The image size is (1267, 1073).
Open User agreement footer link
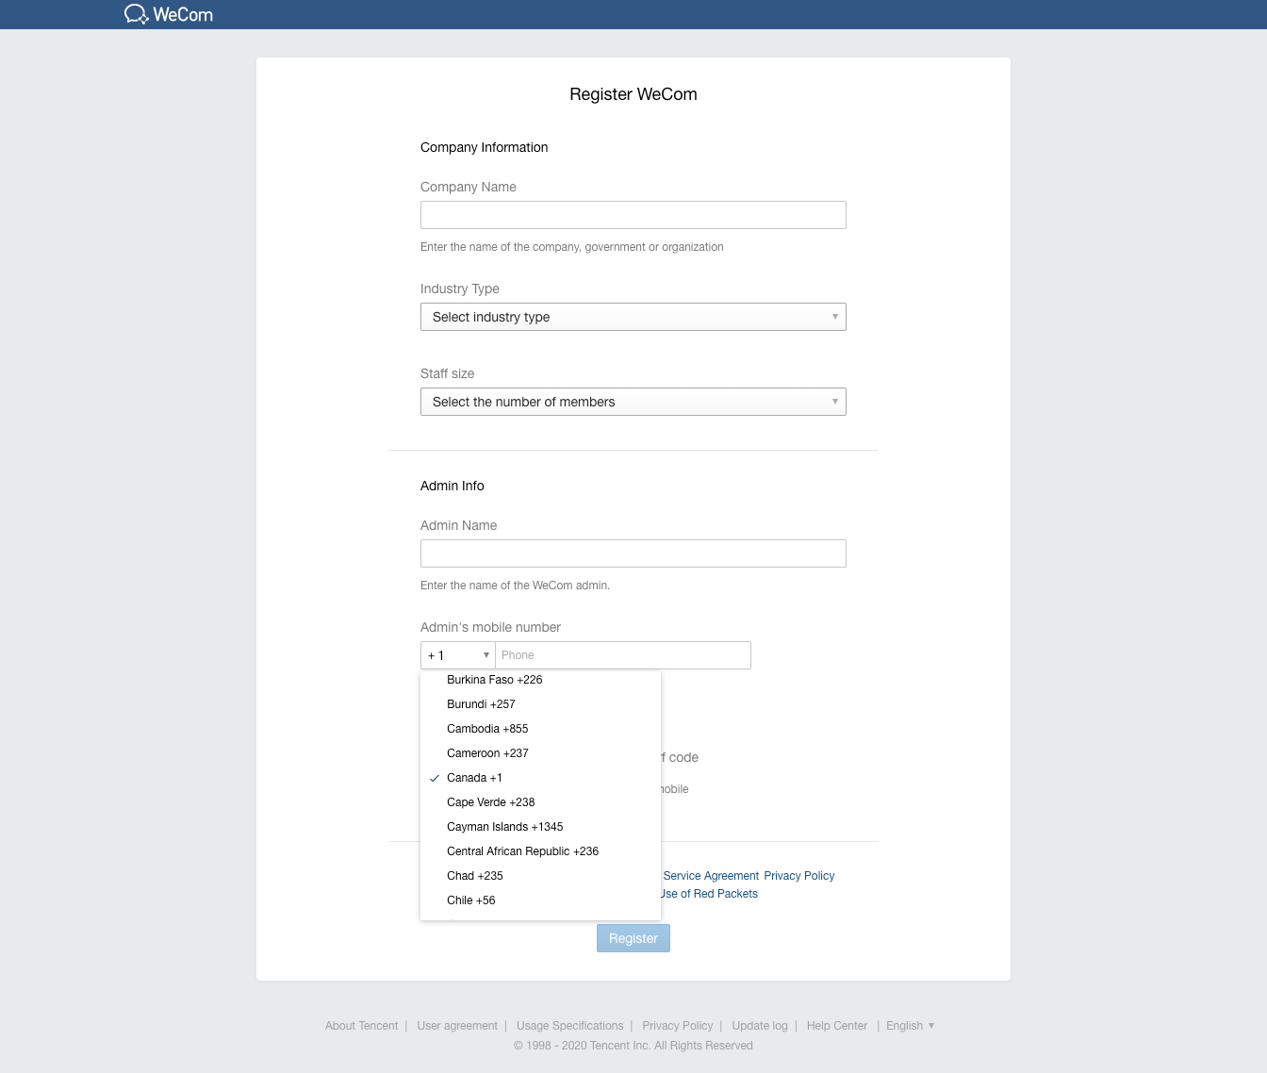tap(457, 1026)
